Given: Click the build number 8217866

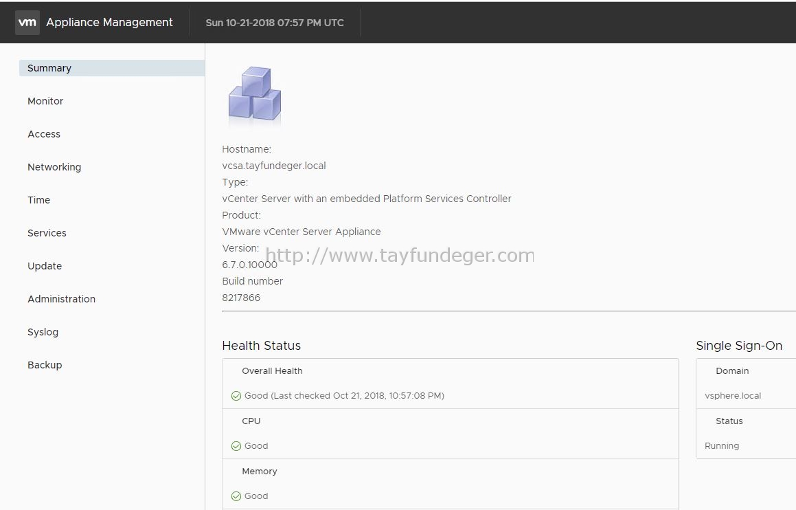Looking at the screenshot, I should [240, 298].
